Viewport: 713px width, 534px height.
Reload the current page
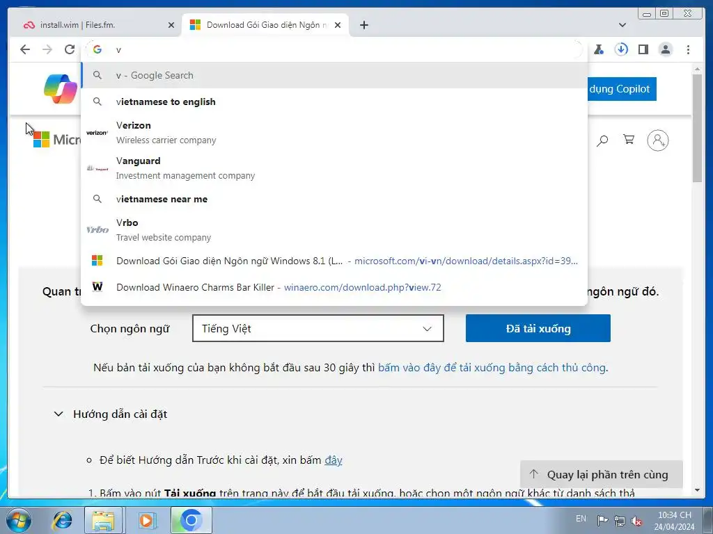tap(70, 49)
